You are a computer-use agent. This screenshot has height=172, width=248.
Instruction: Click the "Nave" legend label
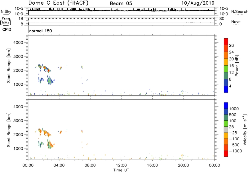click(236, 22)
